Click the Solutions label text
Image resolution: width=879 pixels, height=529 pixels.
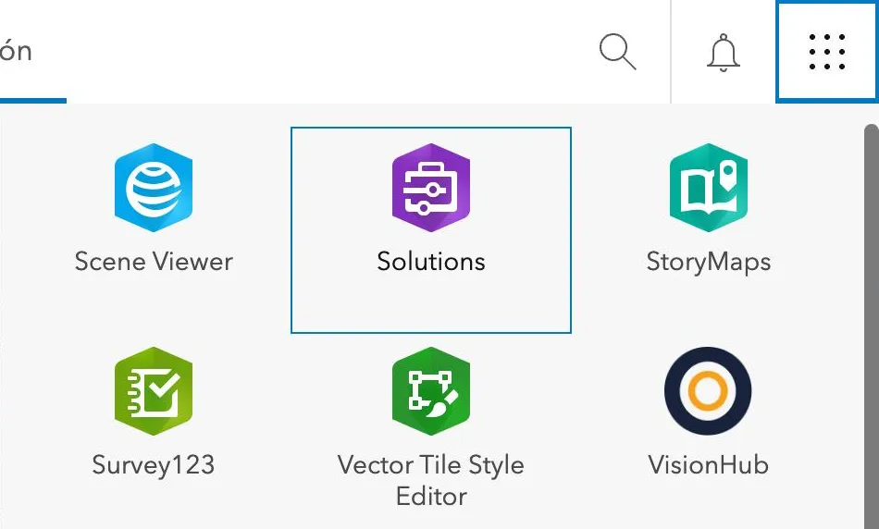coord(431,262)
